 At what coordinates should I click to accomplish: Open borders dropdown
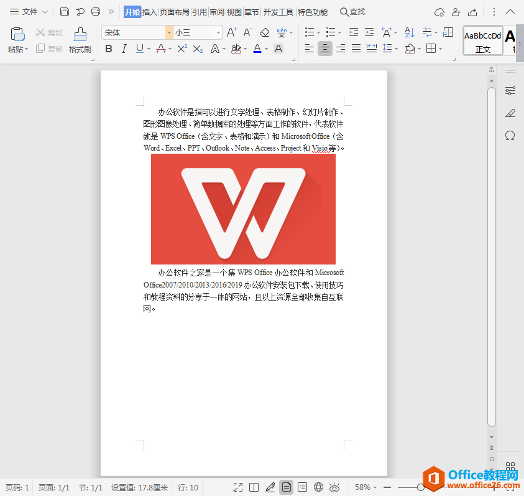coord(441,49)
